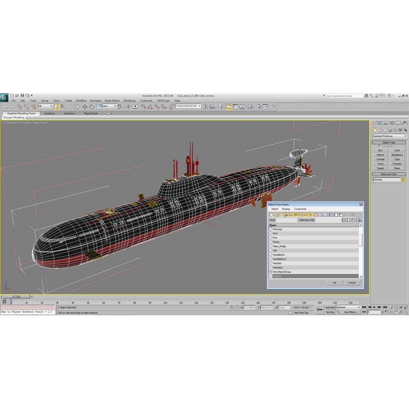The height and width of the screenshot is (409, 409).
Task: Activate Select and Move tool
Action: click(85, 107)
